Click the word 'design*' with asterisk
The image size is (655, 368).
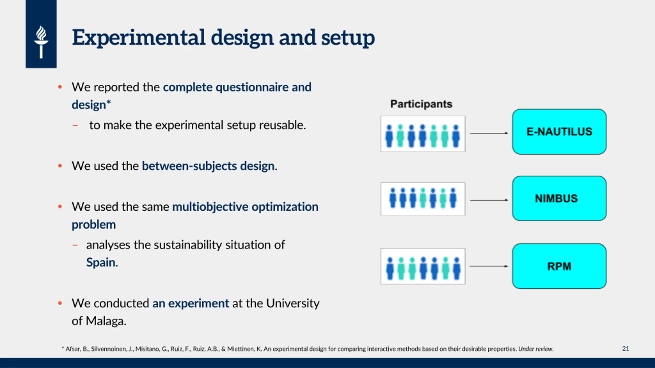(x=91, y=105)
